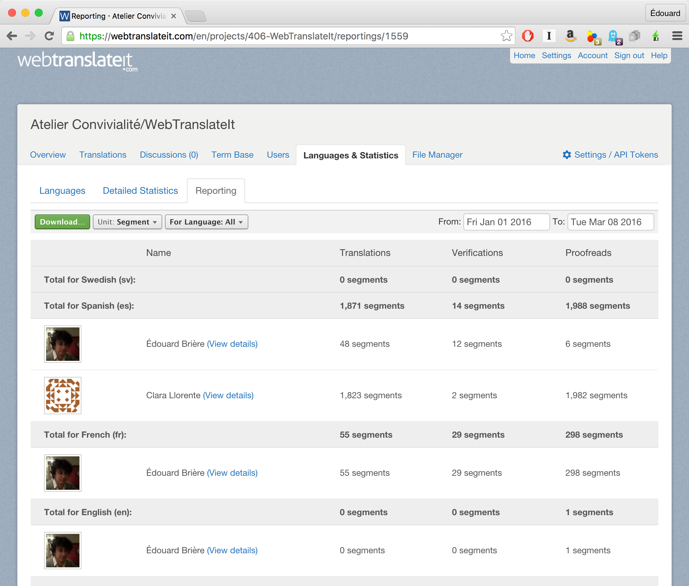
Task: Click the From date input field
Action: pos(506,222)
